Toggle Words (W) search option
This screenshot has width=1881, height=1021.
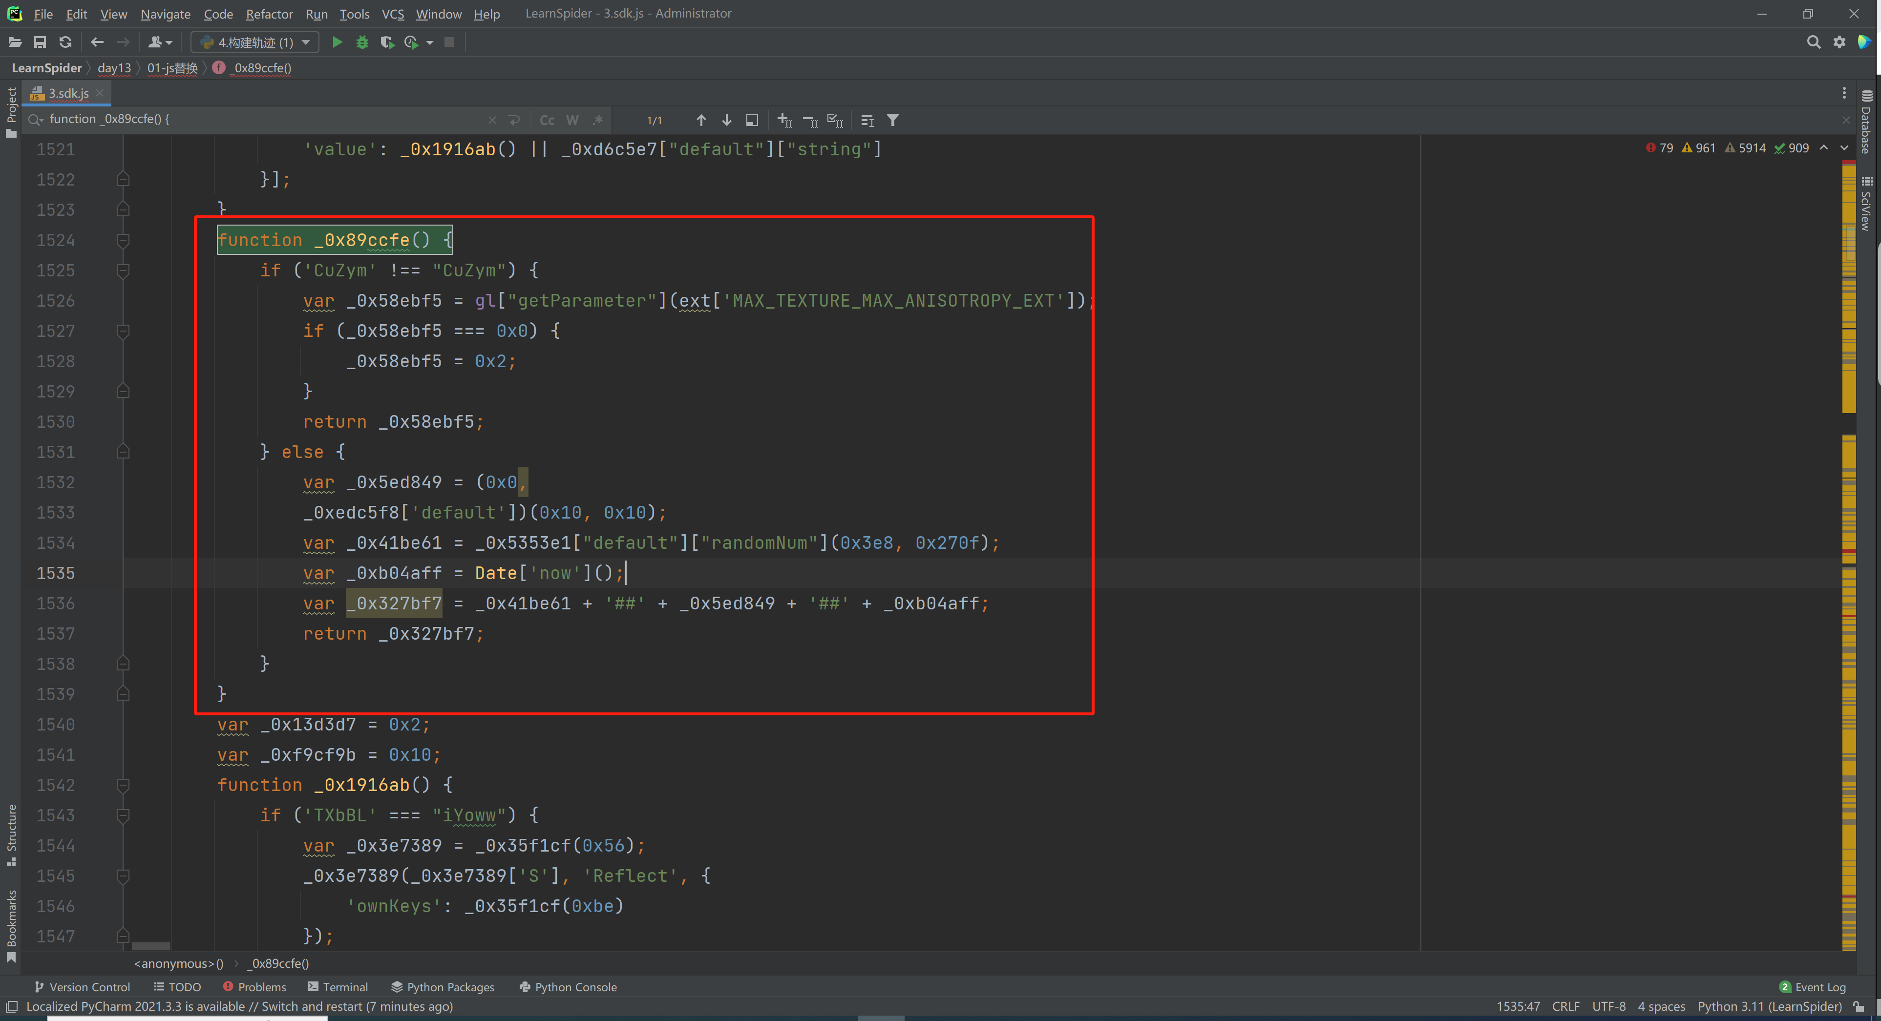click(572, 120)
